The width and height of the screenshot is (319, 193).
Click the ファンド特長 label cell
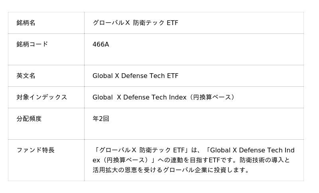pyautogui.click(x=35, y=150)
